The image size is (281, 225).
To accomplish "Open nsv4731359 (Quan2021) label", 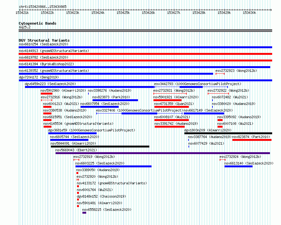I will tap(174, 104).
